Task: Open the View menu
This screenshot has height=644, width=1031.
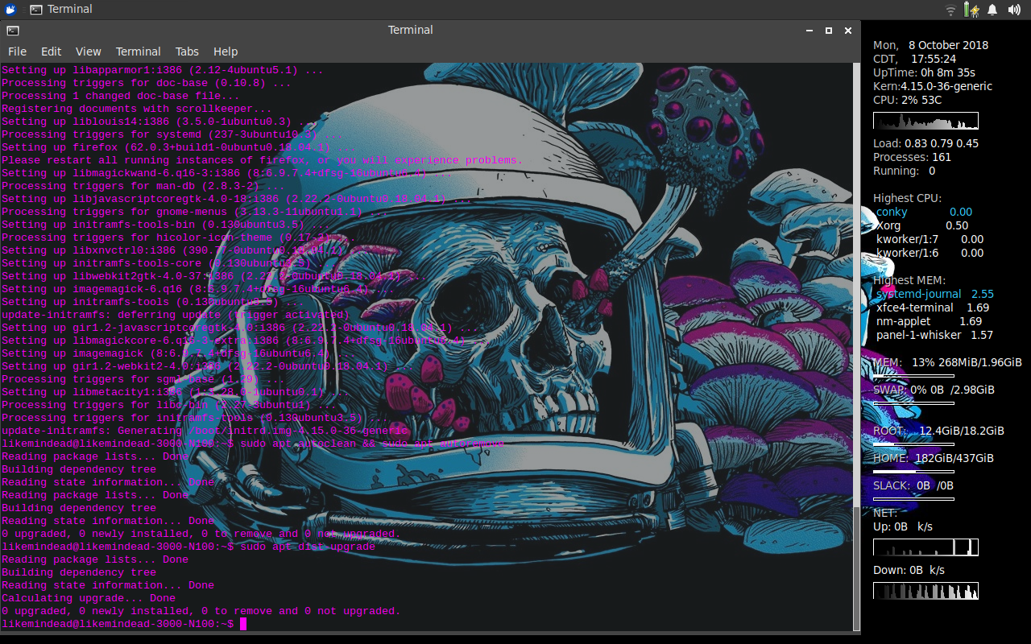Action: [x=89, y=51]
